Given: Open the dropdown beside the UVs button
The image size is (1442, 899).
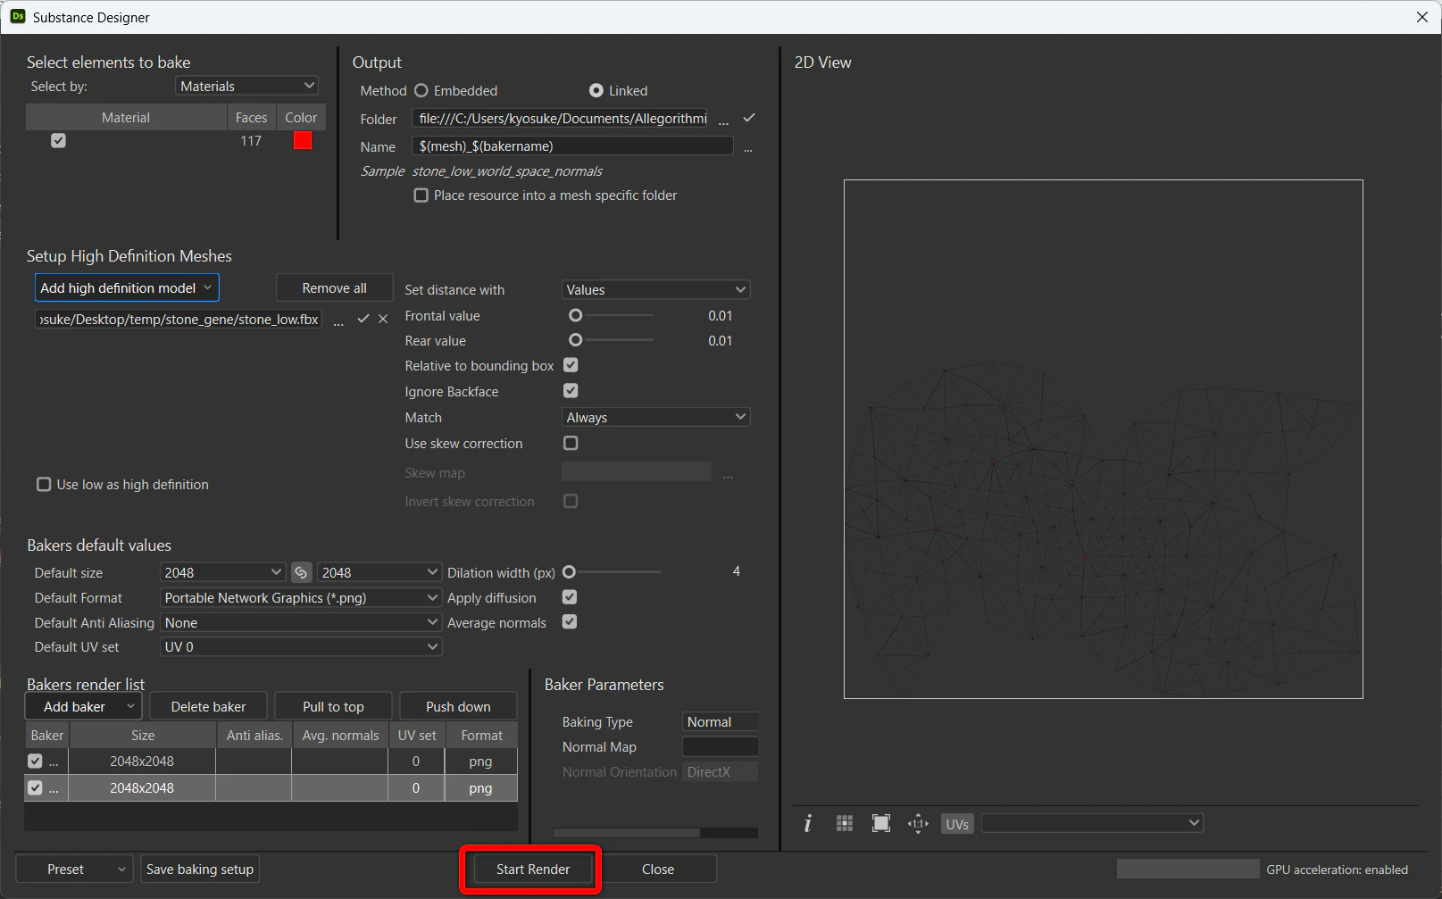Looking at the screenshot, I should 1092,823.
